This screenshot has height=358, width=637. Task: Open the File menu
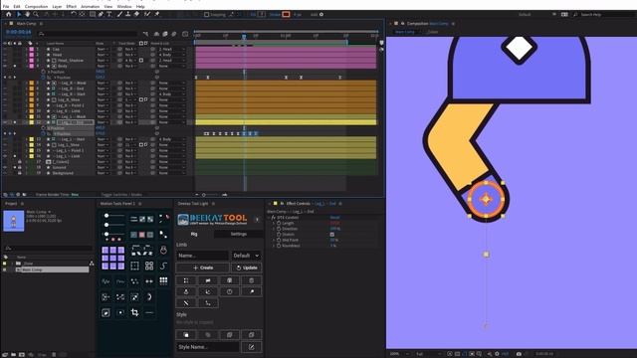coord(6,7)
